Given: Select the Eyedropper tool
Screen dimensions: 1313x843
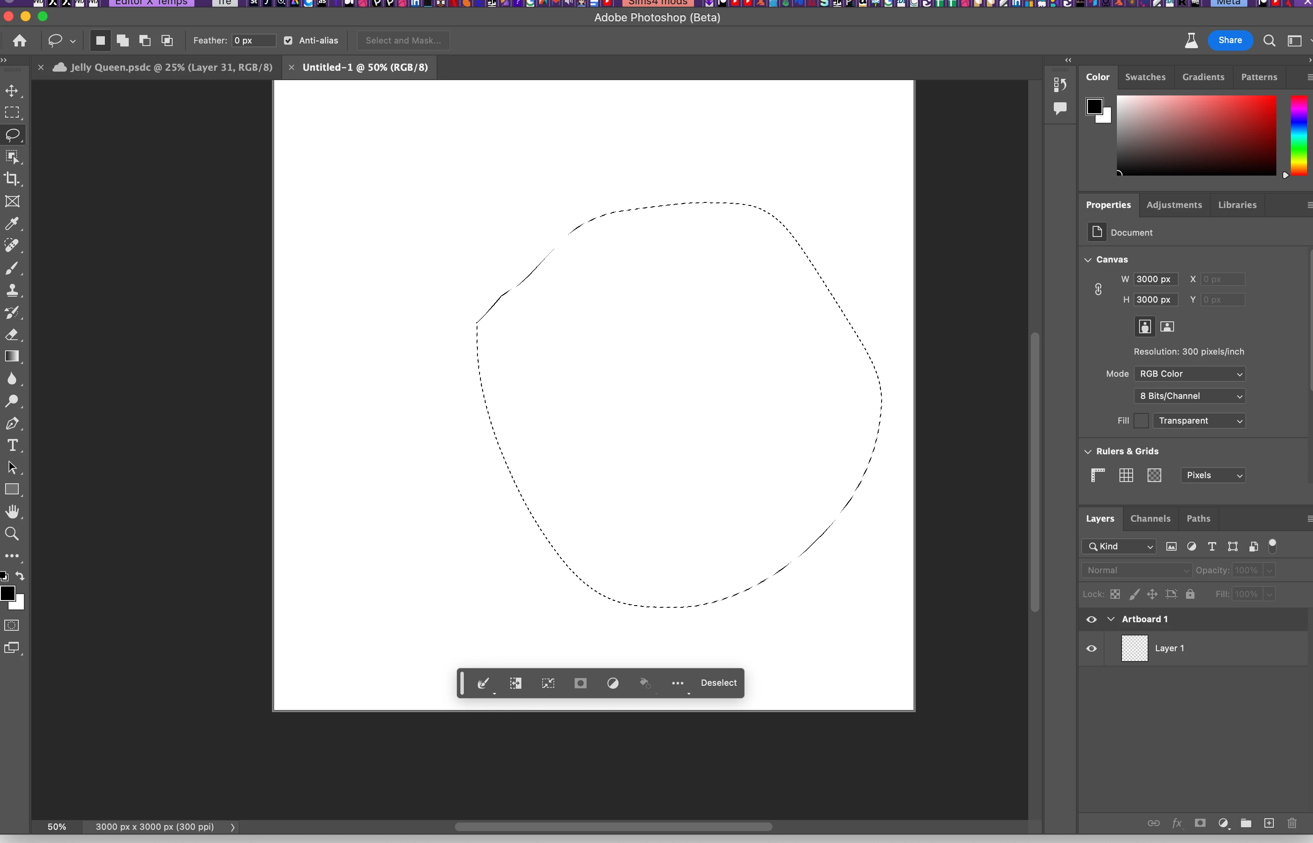Looking at the screenshot, I should (12, 223).
